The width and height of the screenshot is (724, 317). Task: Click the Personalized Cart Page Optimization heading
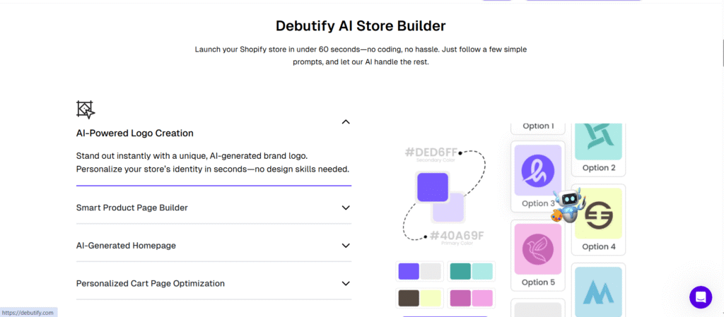[x=151, y=283]
